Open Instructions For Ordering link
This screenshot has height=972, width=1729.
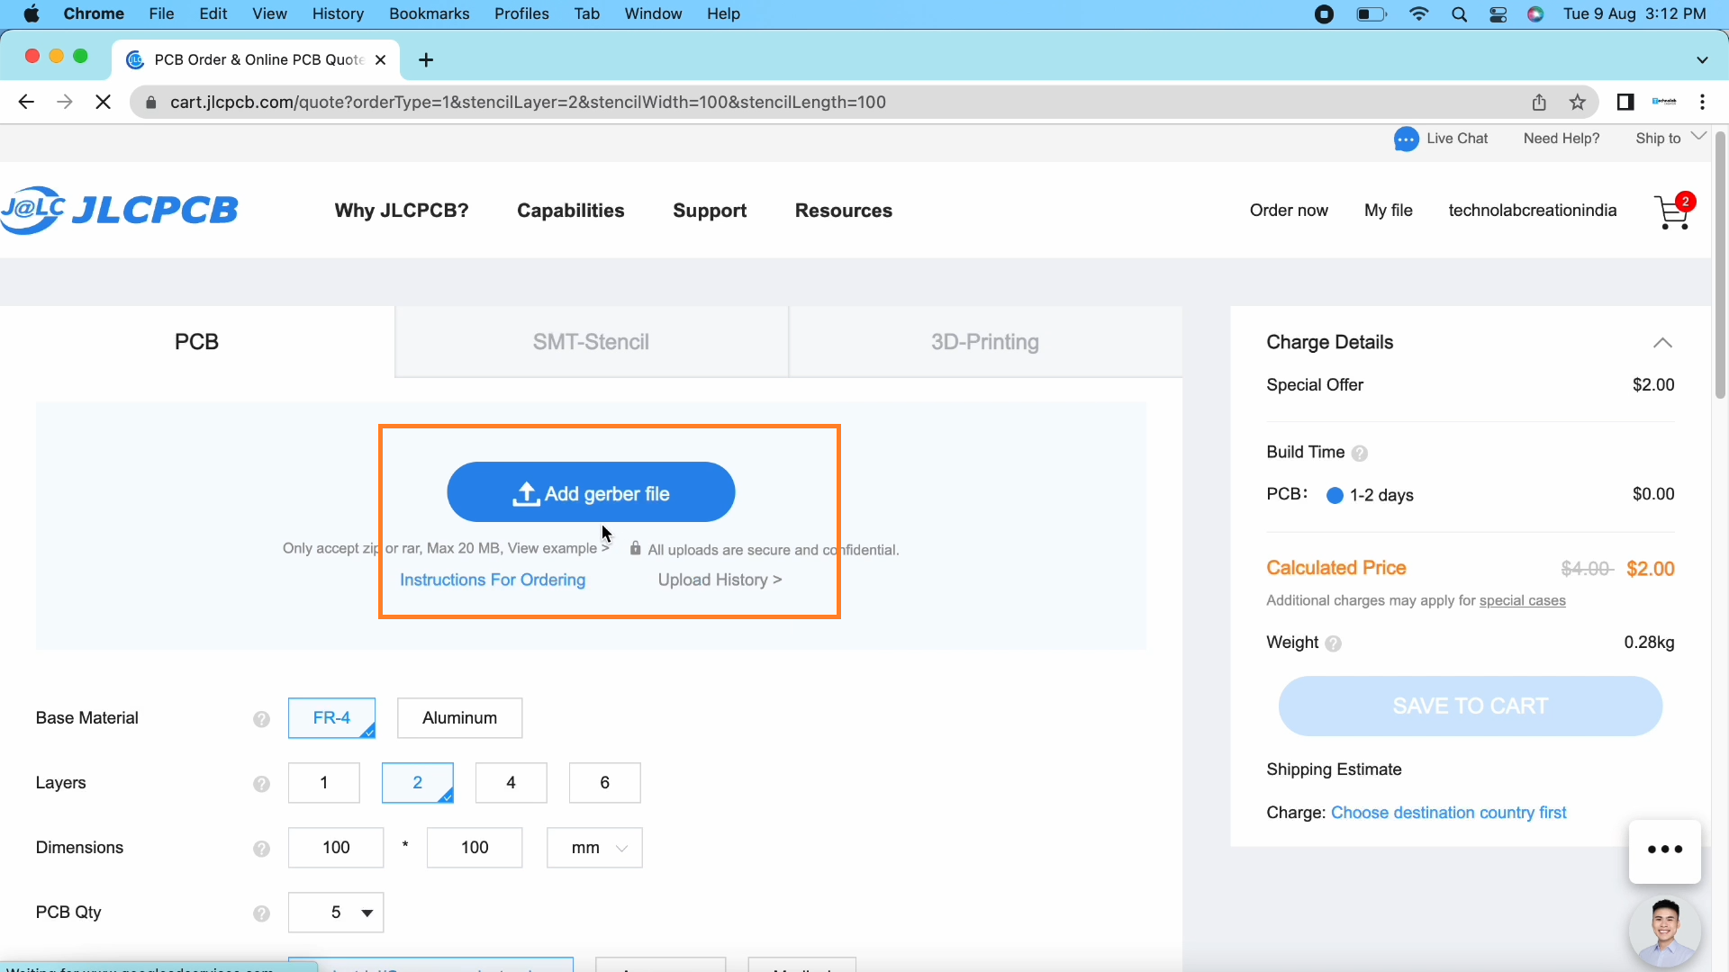coord(493,580)
